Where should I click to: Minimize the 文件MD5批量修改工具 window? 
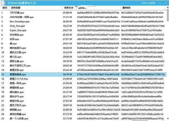click(160, 3)
